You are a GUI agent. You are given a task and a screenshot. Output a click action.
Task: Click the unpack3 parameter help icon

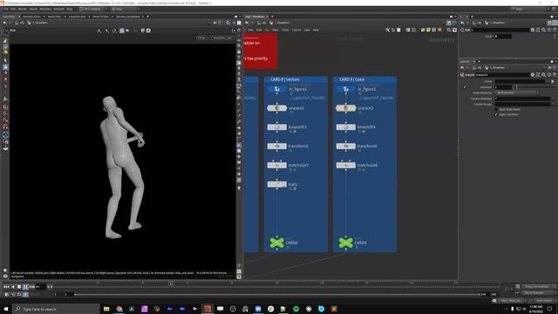coord(555,75)
